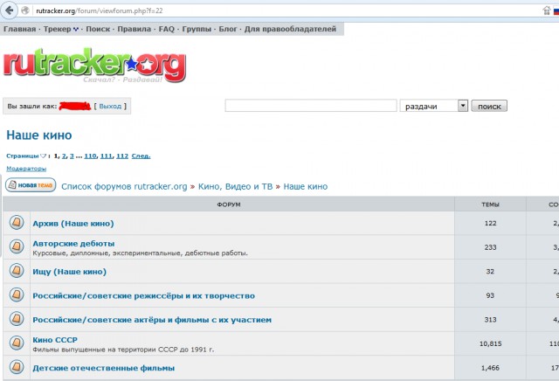Open Российские/советские актёры и фильмы forum

point(152,320)
